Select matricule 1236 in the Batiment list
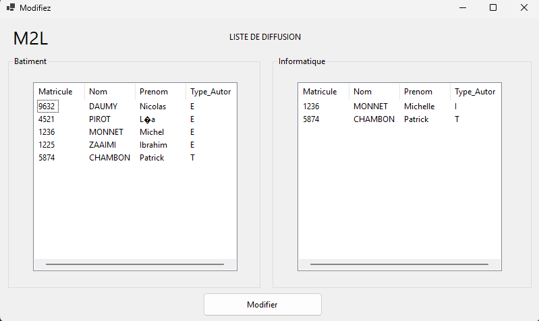The width and height of the screenshot is (539, 321). 47,132
